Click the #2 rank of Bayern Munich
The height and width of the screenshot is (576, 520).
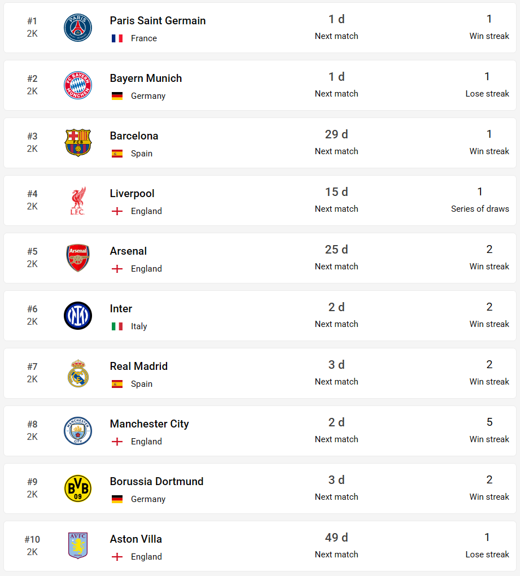click(32, 78)
